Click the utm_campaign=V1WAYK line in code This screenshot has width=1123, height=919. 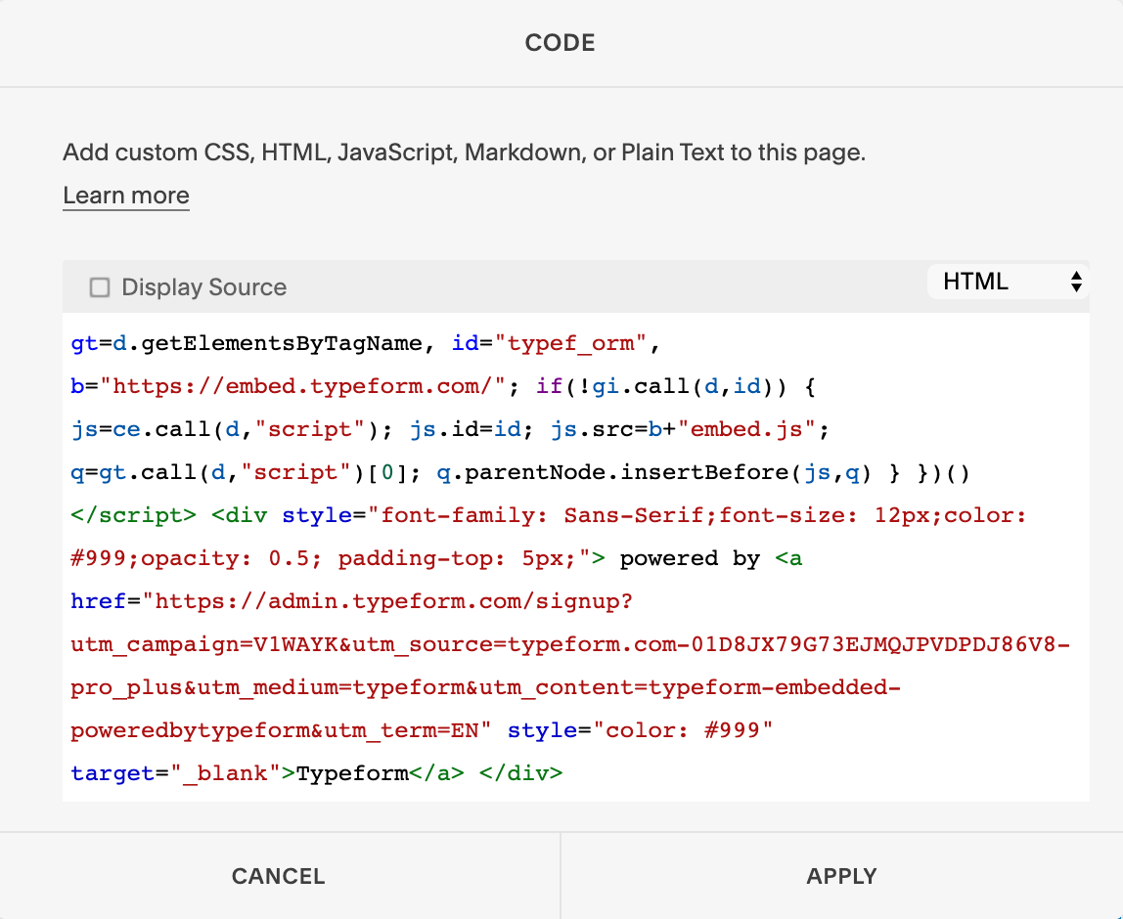tap(570, 644)
